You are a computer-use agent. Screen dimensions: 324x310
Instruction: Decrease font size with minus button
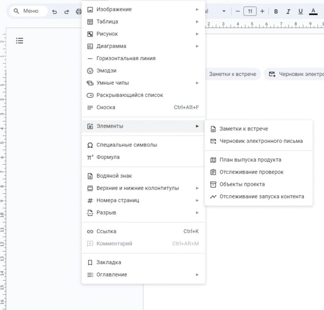(237, 11)
